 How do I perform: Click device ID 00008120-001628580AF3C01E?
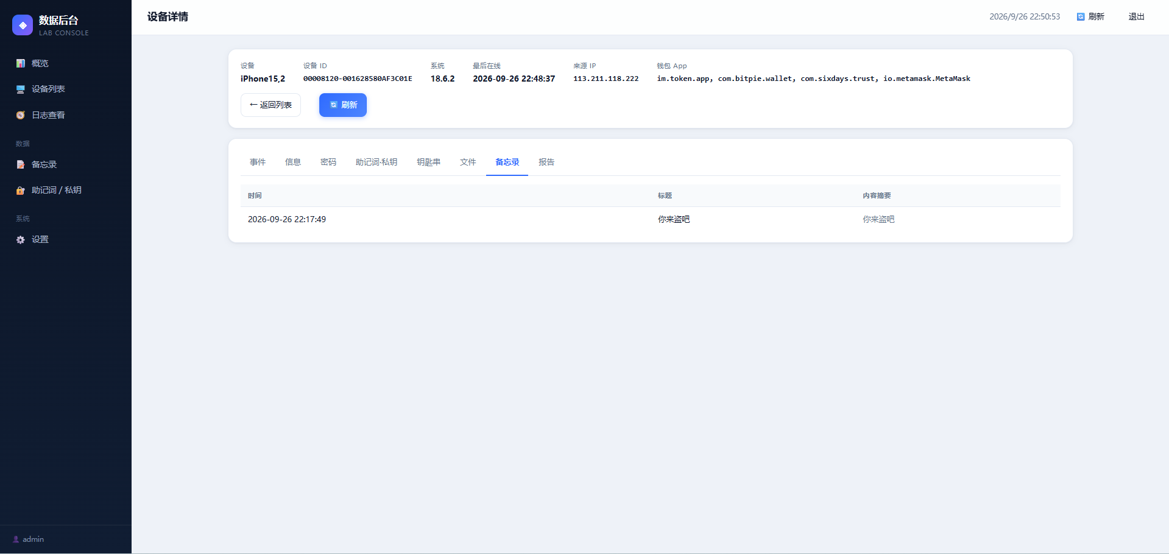point(358,79)
